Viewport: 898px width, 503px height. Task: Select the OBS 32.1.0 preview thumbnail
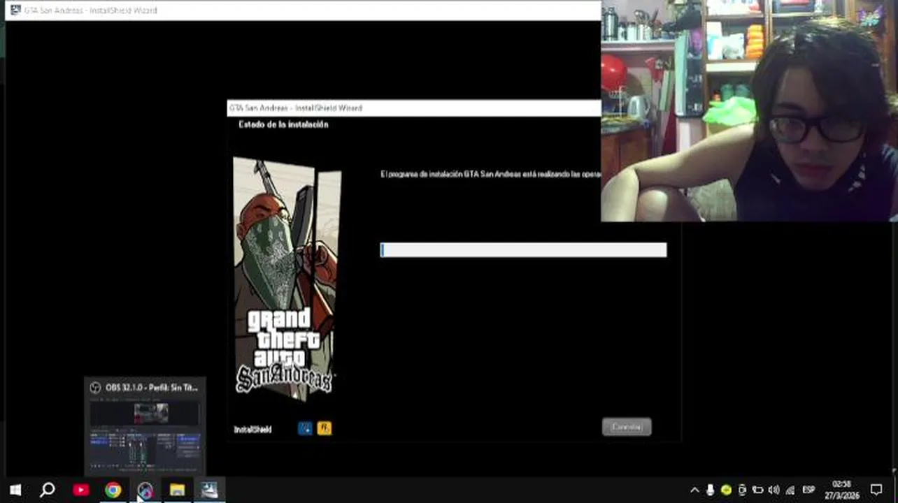click(x=145, y=436)
